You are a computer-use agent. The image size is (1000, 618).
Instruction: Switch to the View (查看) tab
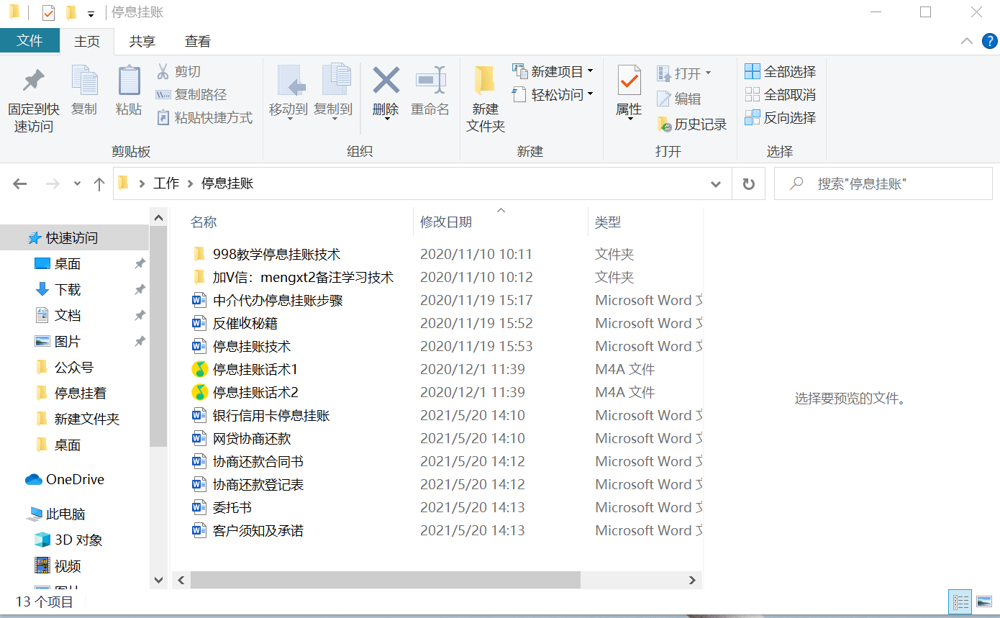pyautogui.click(x=197, y=42)
